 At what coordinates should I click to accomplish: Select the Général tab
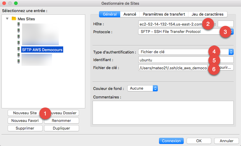[110, 14]
